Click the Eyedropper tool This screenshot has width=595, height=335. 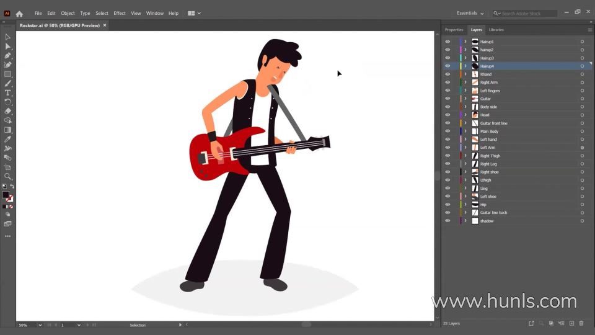[x=8, y=139]
